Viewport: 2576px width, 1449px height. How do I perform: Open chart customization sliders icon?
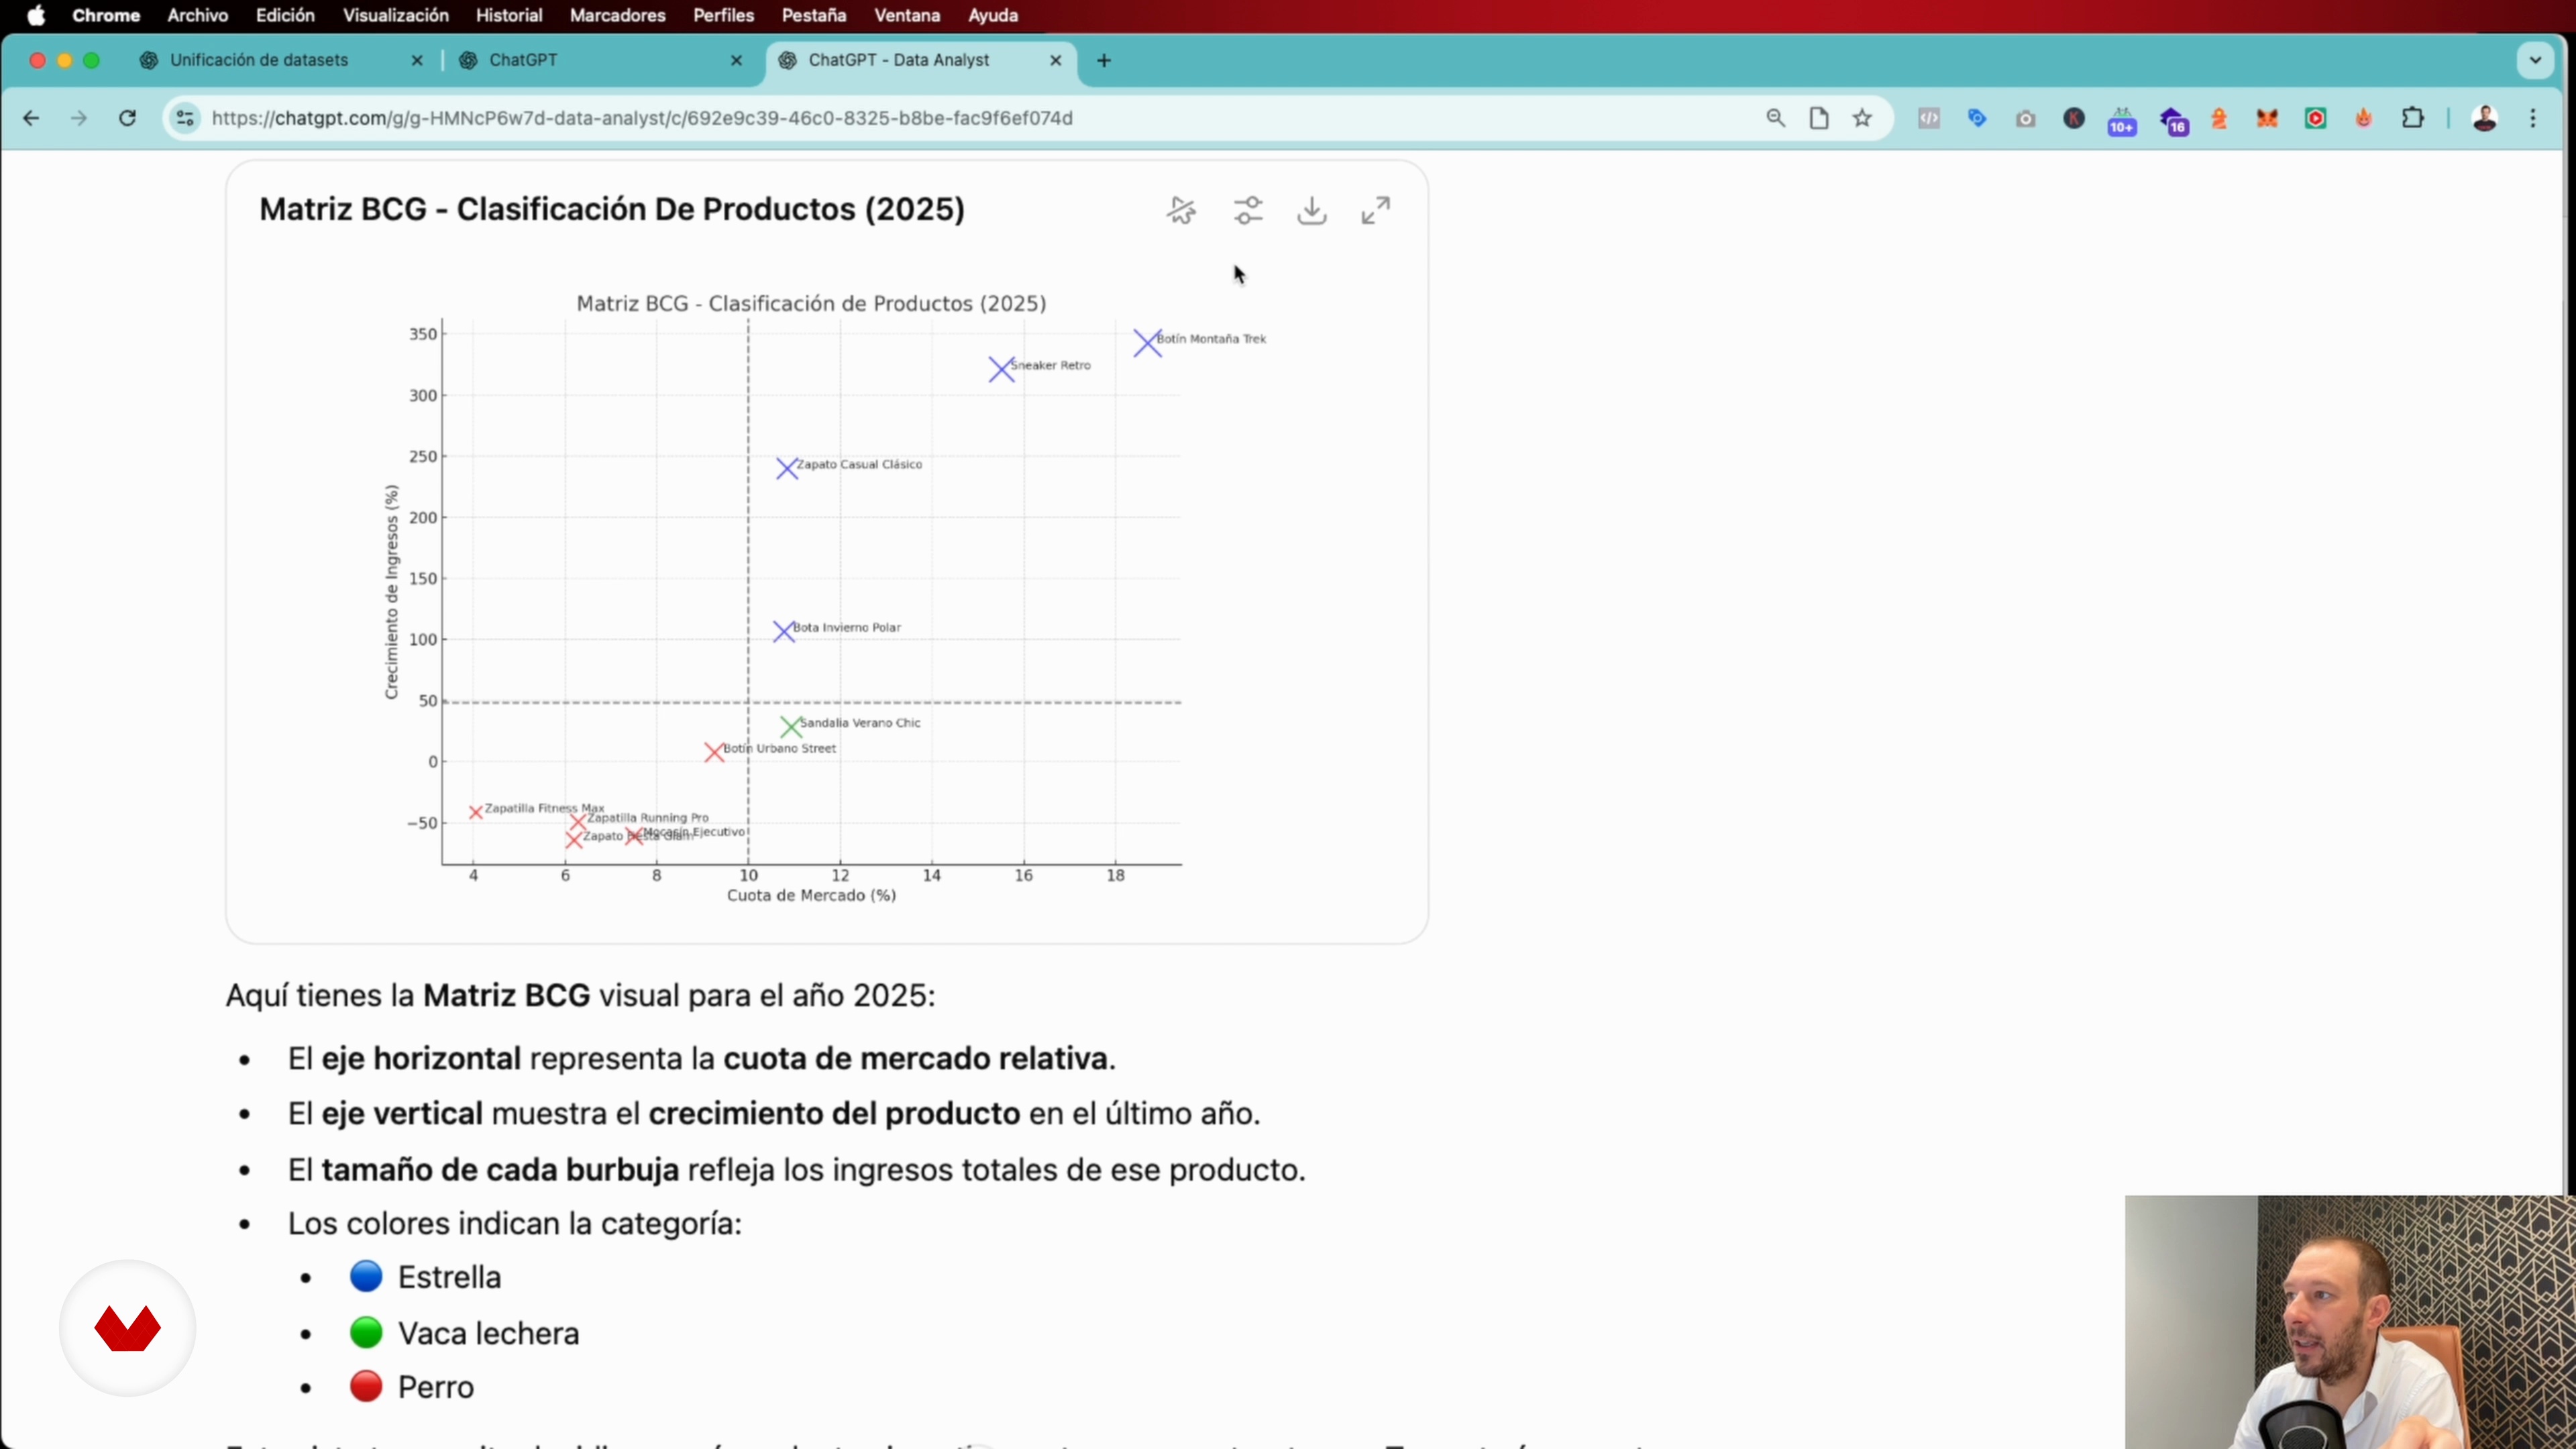click(x=1248, y=210)
